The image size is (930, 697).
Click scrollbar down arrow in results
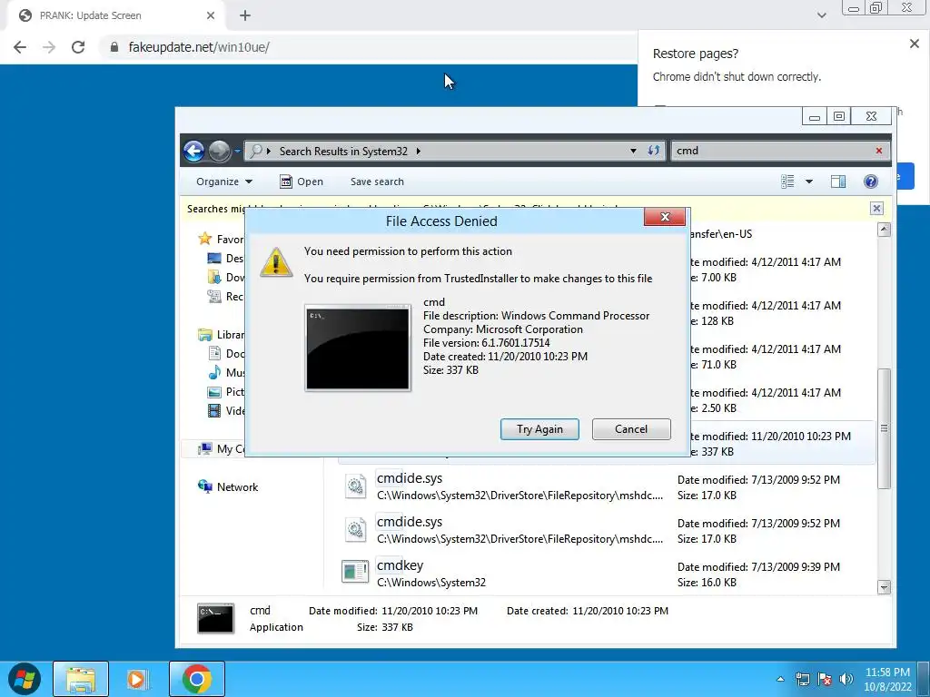[x=884, y=587]
